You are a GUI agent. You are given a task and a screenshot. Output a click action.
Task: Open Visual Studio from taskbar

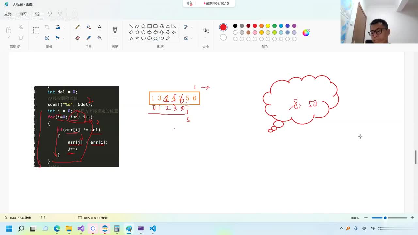(81, 228)
